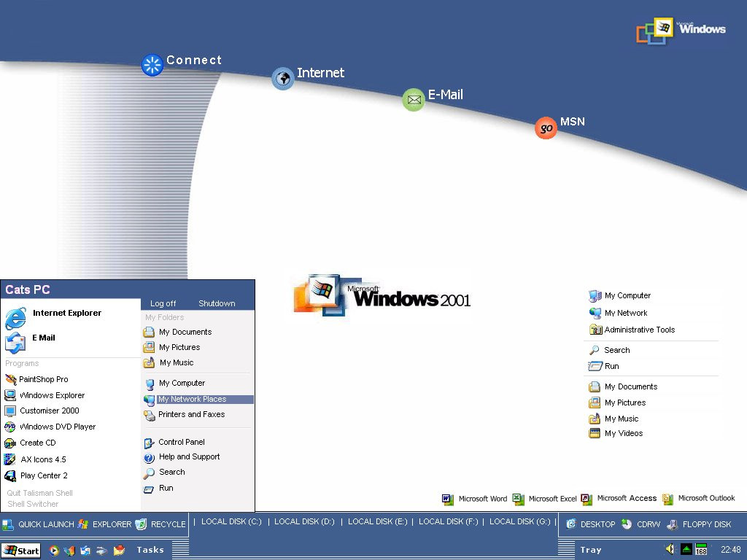This screenshot has height=560, width=747.
Task: Click QUICK LAUNCH bar item
Action: tap(38, 524)
